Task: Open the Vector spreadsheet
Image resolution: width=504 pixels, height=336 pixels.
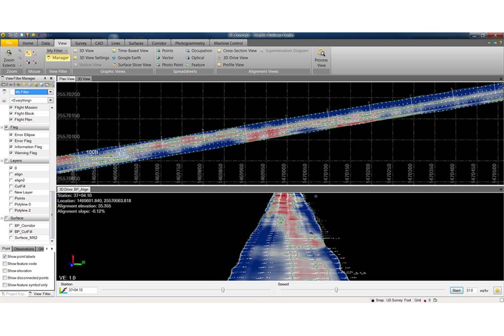Action: (165, 58)
